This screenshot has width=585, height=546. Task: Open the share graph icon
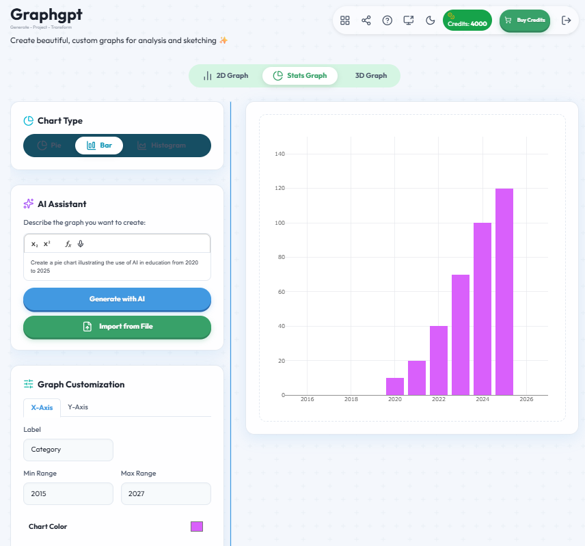[x=366, y=21]
